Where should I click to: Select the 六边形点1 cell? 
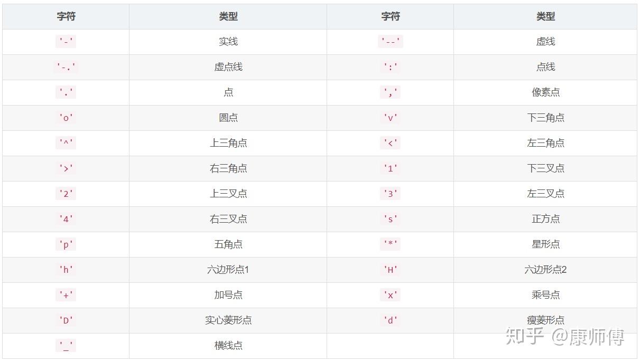click(228, 270)
